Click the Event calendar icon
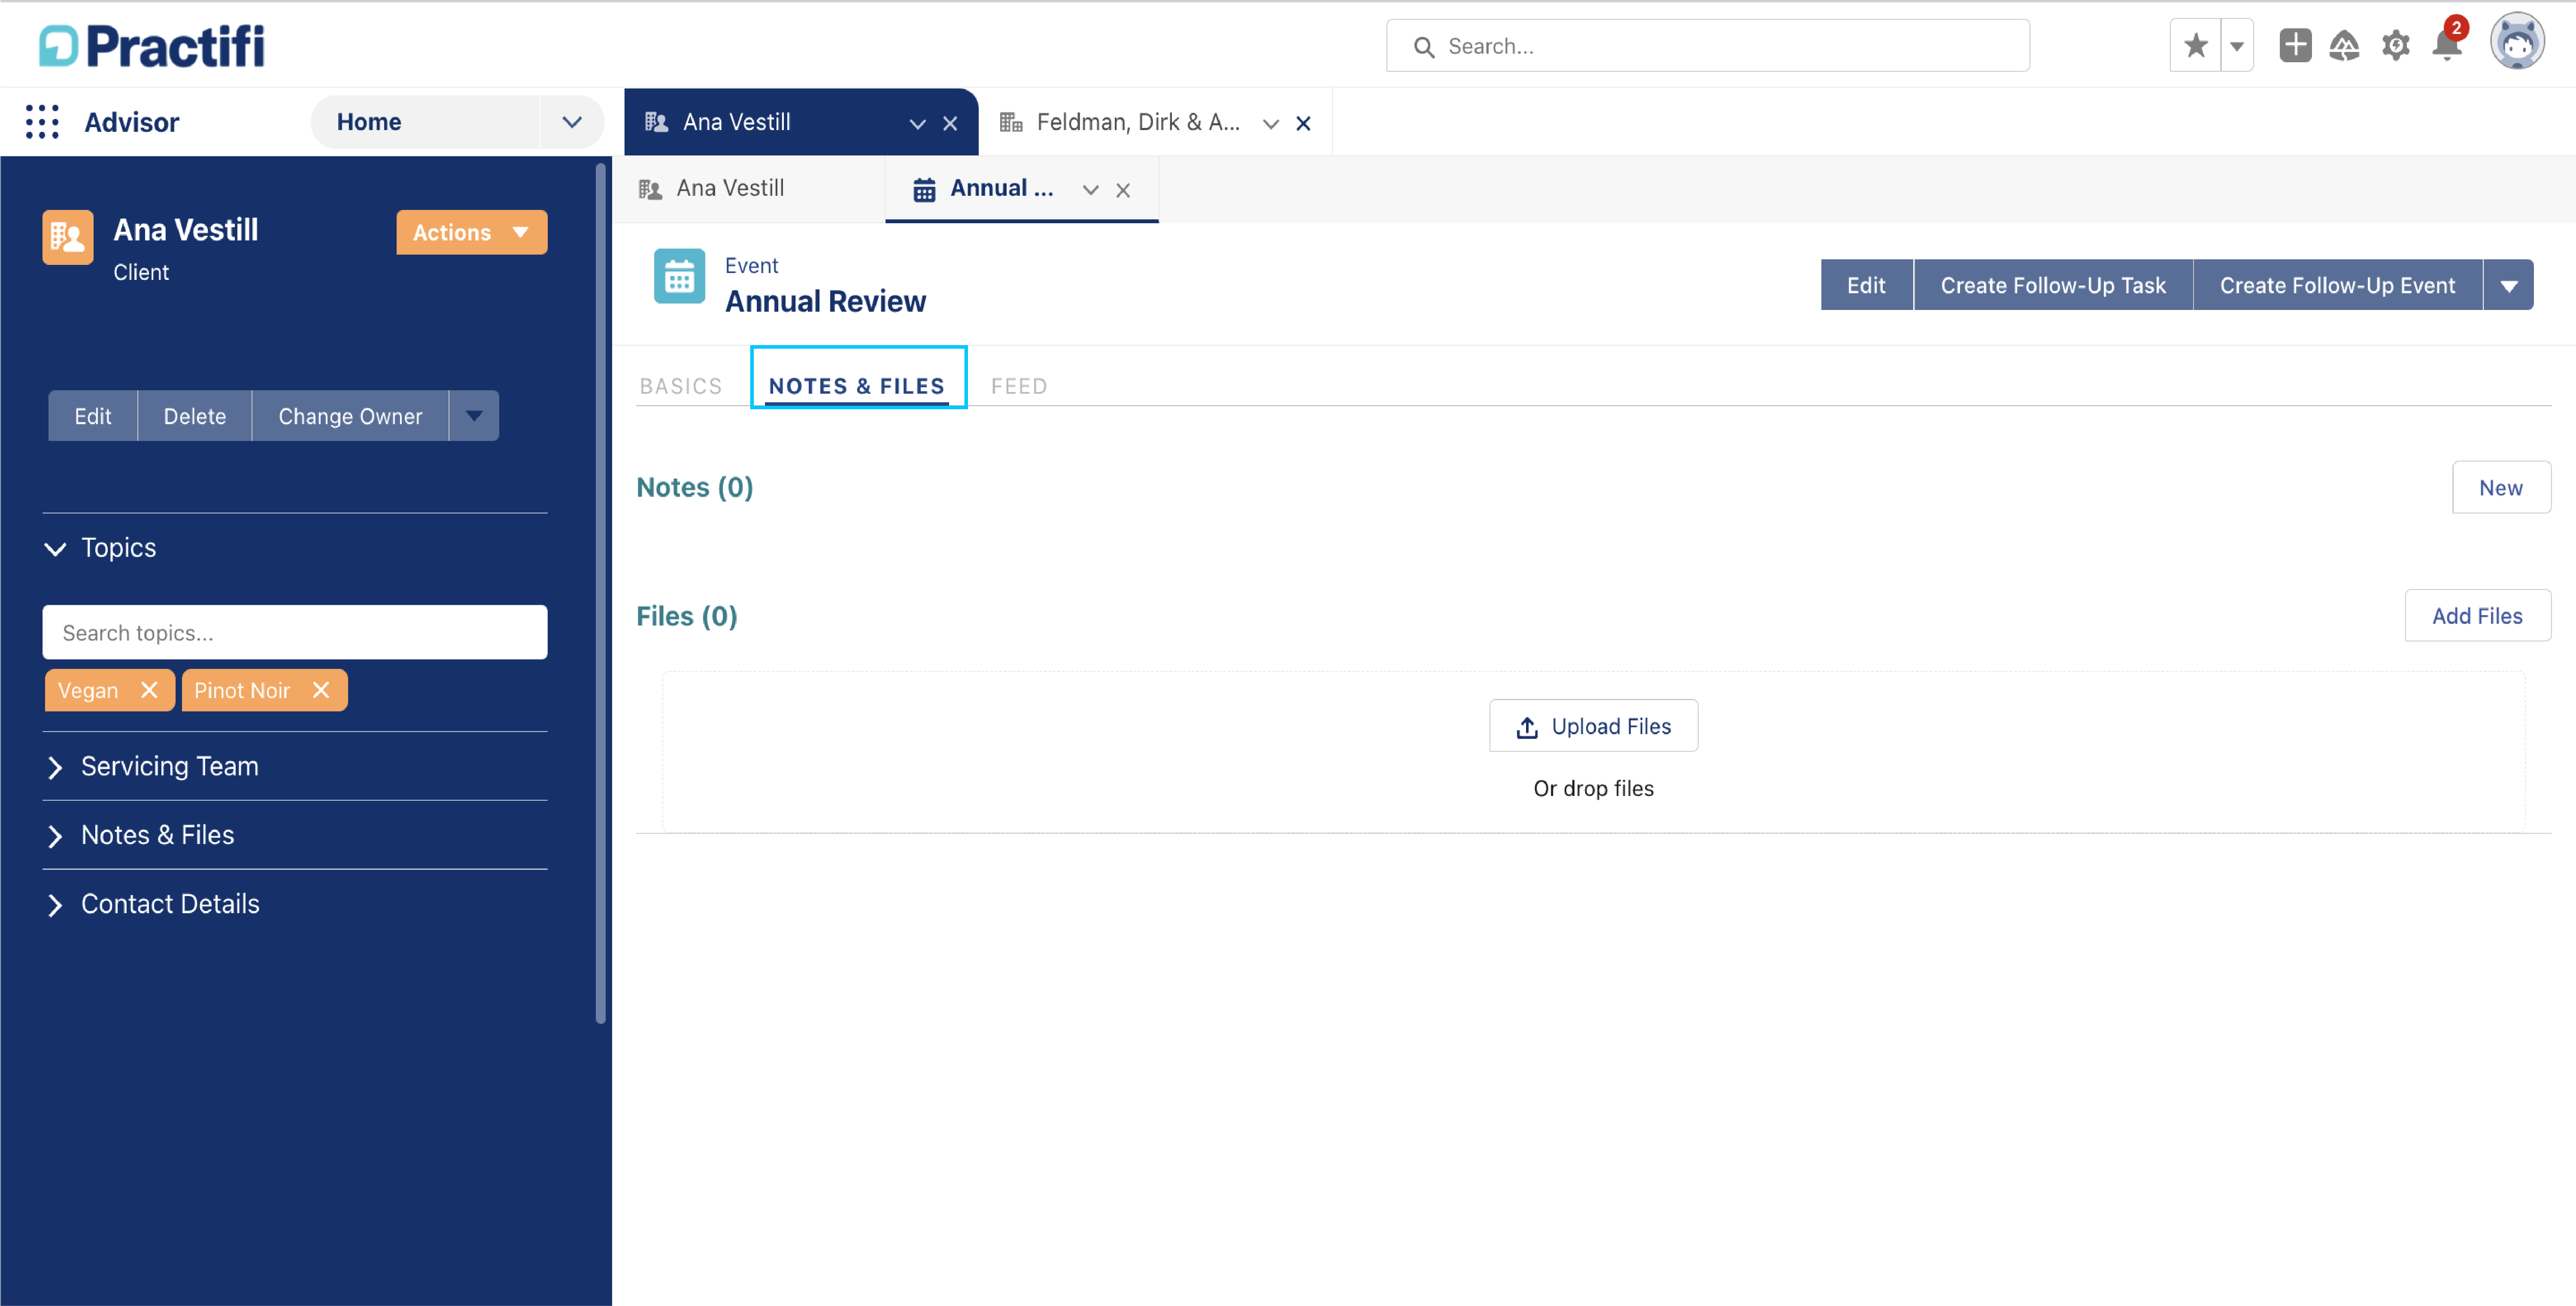 click(679, 276)
